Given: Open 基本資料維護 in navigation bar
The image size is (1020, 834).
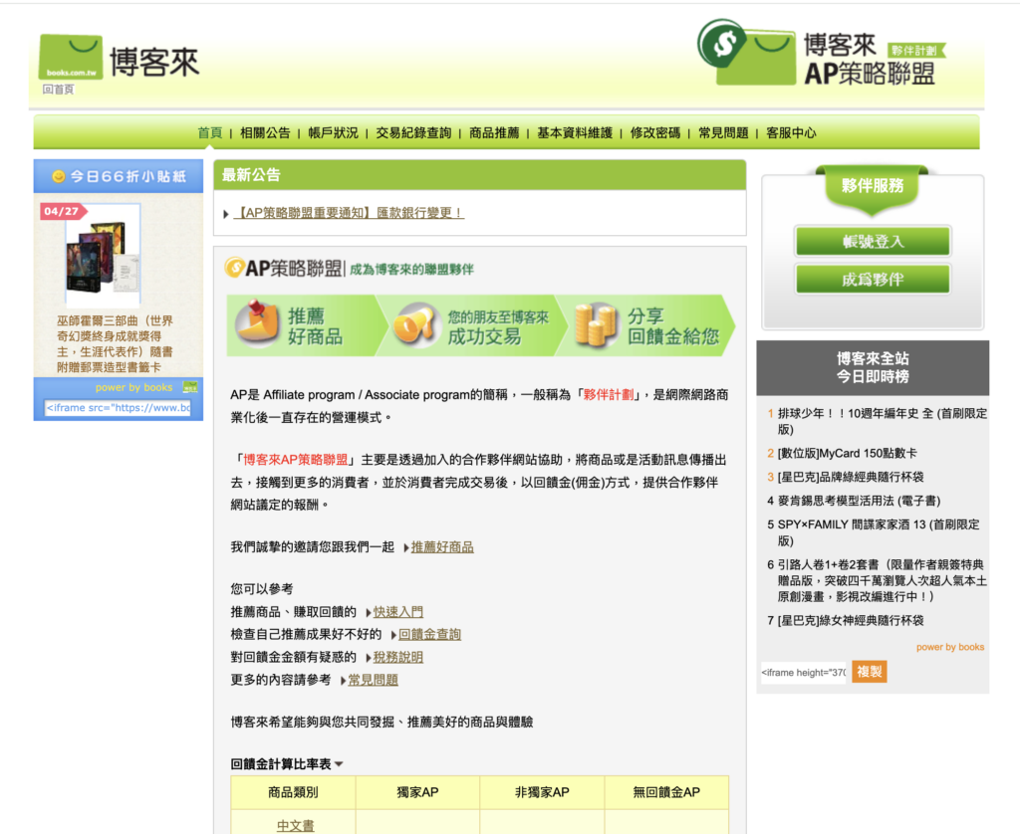Looking at the screenshot, I should point(575,132).
